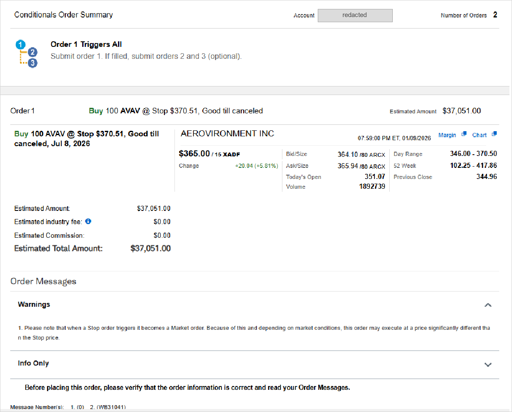Image resolution: width=512 pixels, height=412 pixels.
Task: Click the Margin popup window icon
Action: [x=464, y=134]
